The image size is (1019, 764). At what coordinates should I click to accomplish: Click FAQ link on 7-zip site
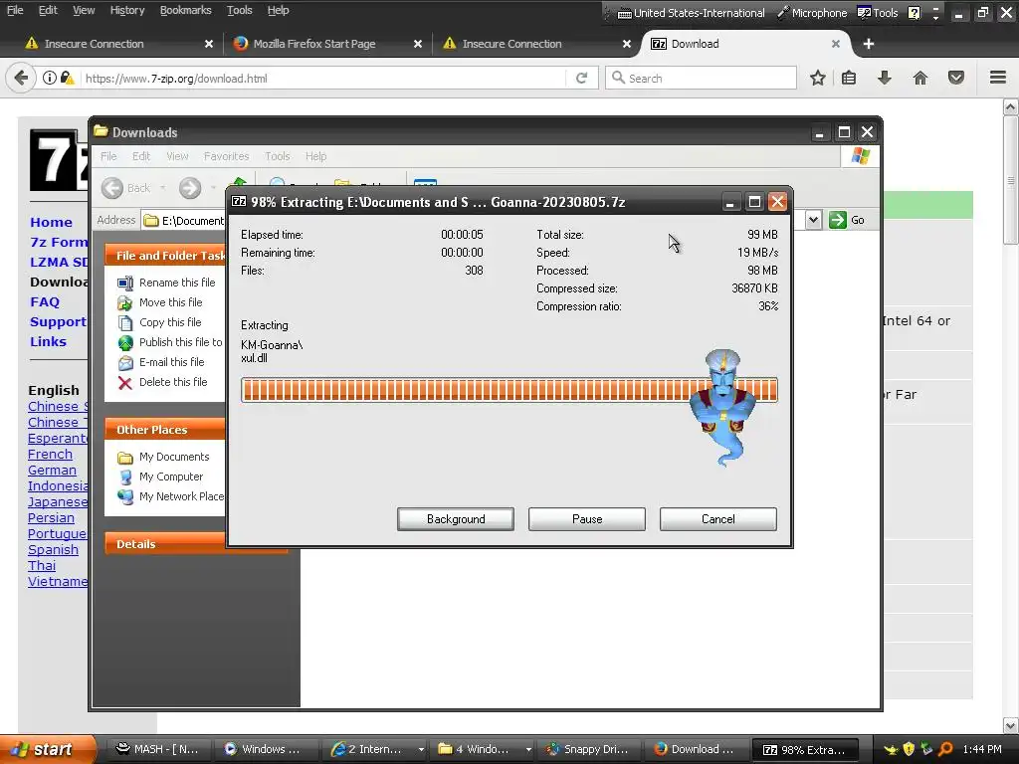pos(45,302)
